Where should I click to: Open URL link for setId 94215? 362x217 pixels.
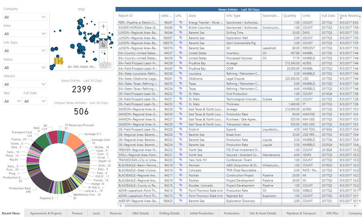click(x=181, y=185)
